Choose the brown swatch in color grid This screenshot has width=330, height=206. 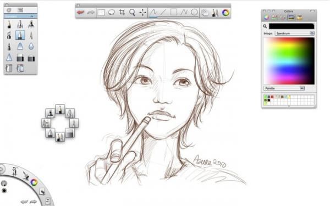pyautogui.click(x=282, y=97)
